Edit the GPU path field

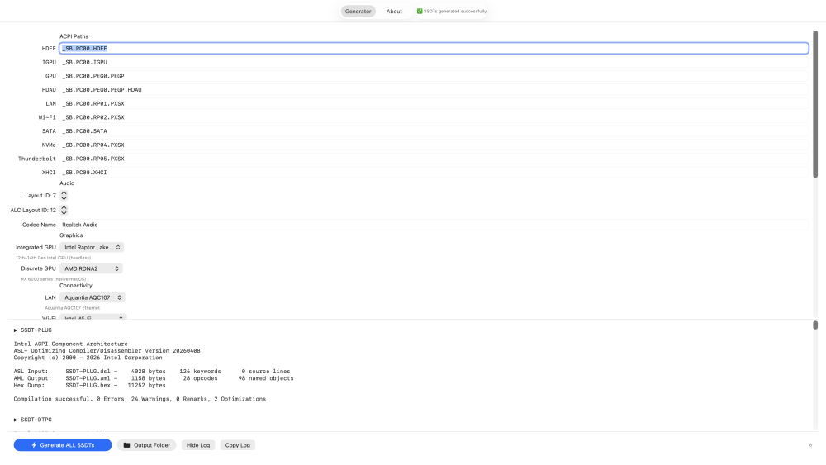434,76
